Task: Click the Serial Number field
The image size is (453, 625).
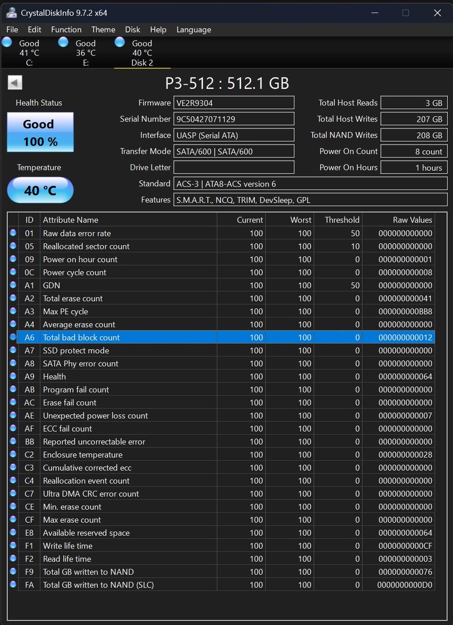Action: [234, 119]
